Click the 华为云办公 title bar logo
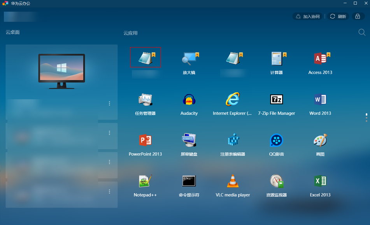Image resolution: width=370 pixels, height=225 pixels. point(5,3)
